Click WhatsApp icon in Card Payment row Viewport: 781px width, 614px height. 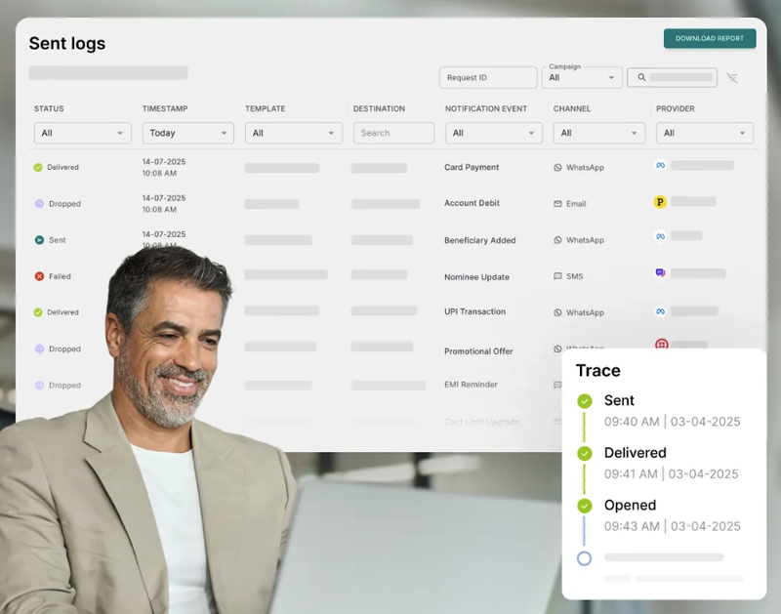[558, 168]
